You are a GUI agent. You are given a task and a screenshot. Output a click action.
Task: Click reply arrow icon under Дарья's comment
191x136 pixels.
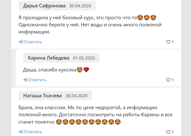[21, 42]
